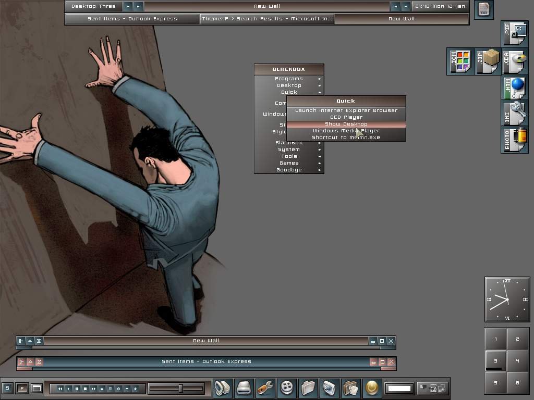This screenshot has width=534, height=400.
Task: Open the .ICM color profile file icon
Action: (460, 61)
